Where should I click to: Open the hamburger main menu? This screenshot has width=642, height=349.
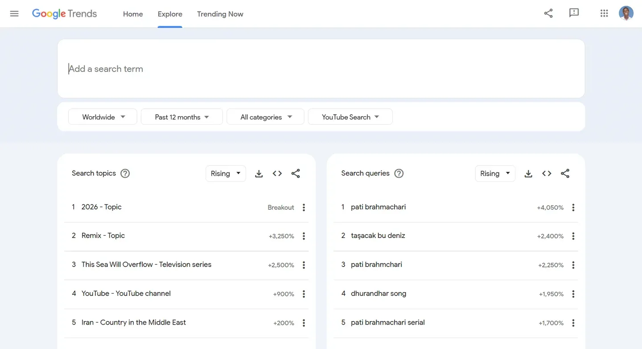(x=14, y=13)
